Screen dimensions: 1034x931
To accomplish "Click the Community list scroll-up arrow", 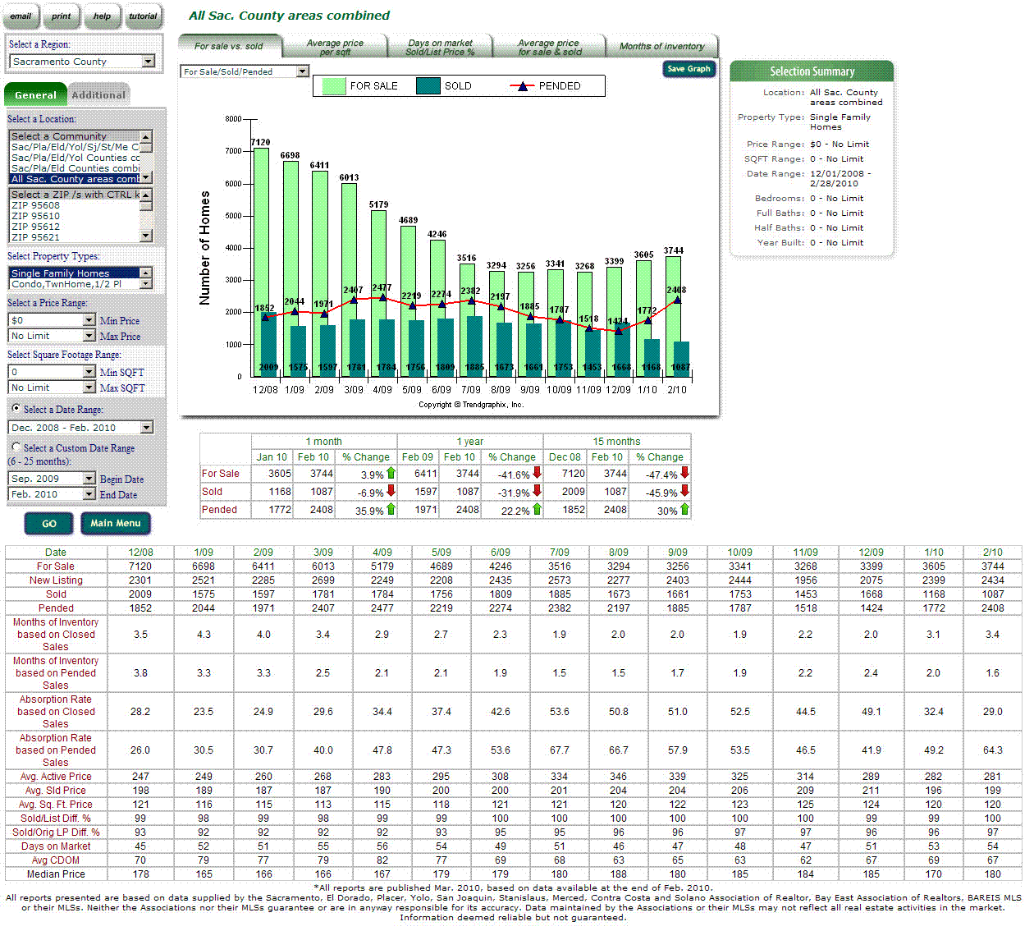I will point(146,137).
